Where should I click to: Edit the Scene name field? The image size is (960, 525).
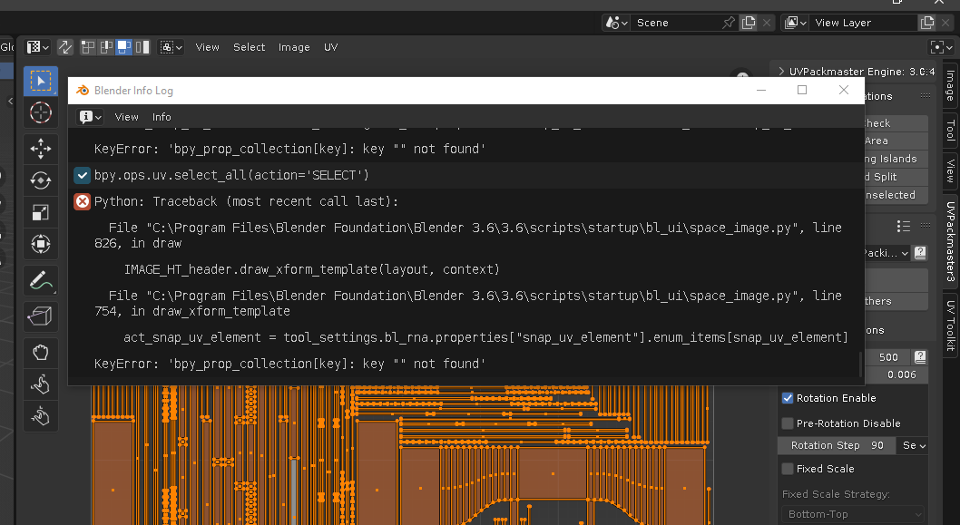coord(675,23)
